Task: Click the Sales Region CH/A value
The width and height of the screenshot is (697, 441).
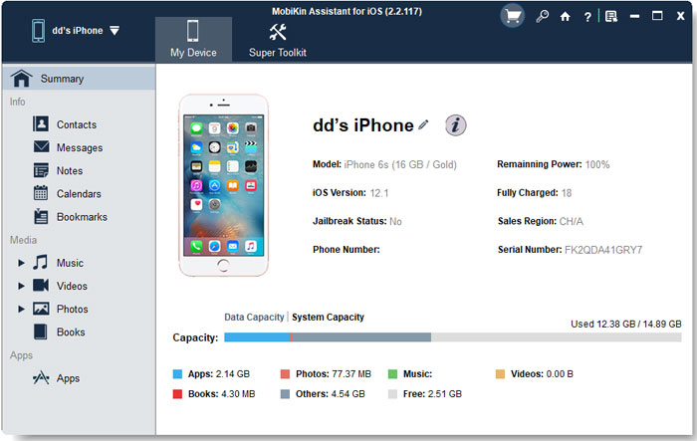Action: (x=572, y=221)
